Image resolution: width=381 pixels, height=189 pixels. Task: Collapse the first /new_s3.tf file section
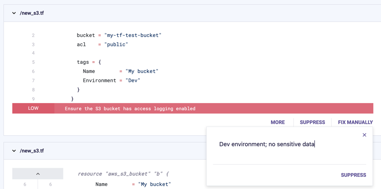coord(13,13)
